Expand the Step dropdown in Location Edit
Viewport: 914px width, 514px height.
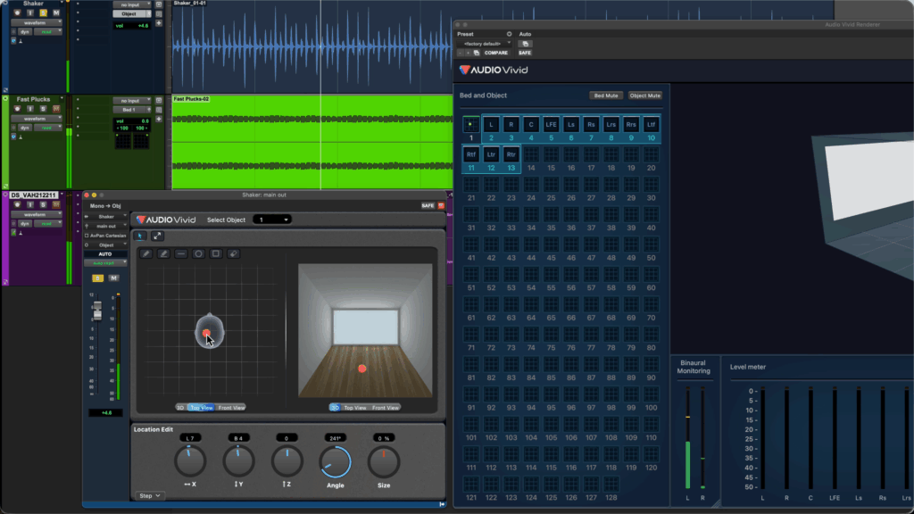pyautogui.click(x=150, y=495)
